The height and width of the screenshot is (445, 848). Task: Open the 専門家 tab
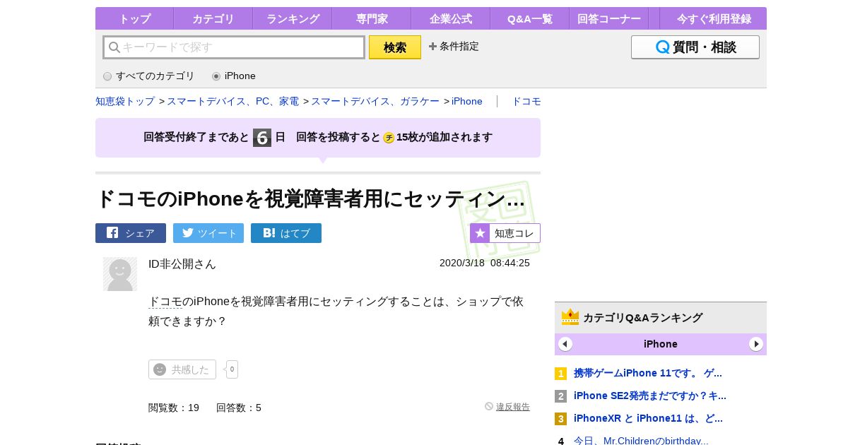tap(372, 18)
